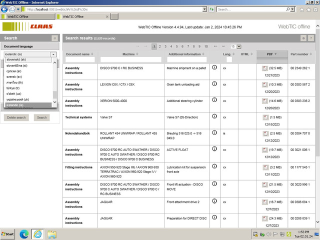The height and width of the screenshot is (240, 320).
Task: Show info for Lubrication kit row
Action: [214, 166]
